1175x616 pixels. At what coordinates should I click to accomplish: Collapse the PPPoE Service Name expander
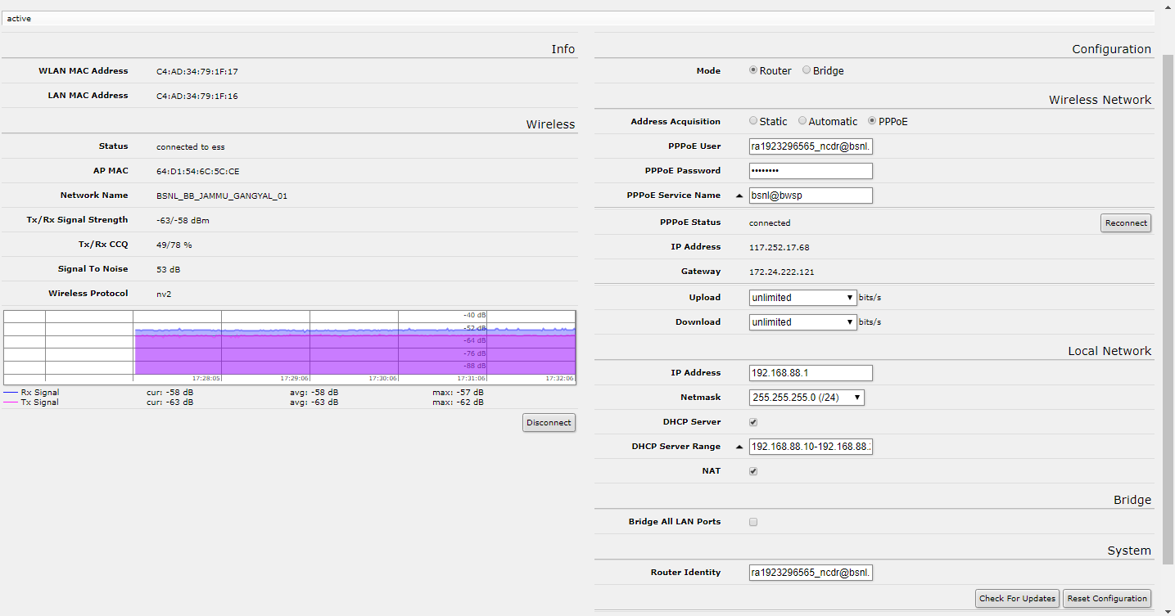739,195
